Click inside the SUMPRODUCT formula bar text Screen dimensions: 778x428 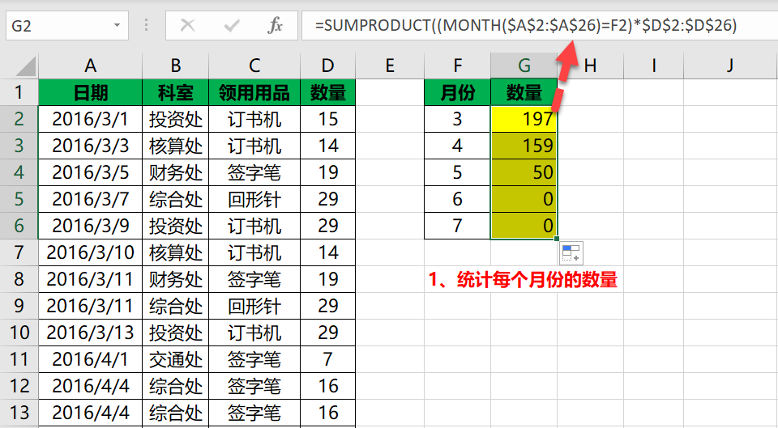coord(526,25)
